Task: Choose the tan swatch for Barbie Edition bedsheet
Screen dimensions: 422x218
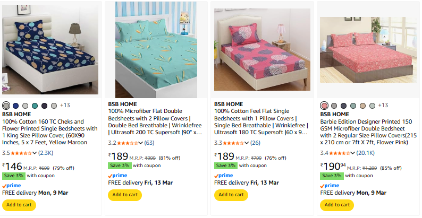Action: click(362, 106)
